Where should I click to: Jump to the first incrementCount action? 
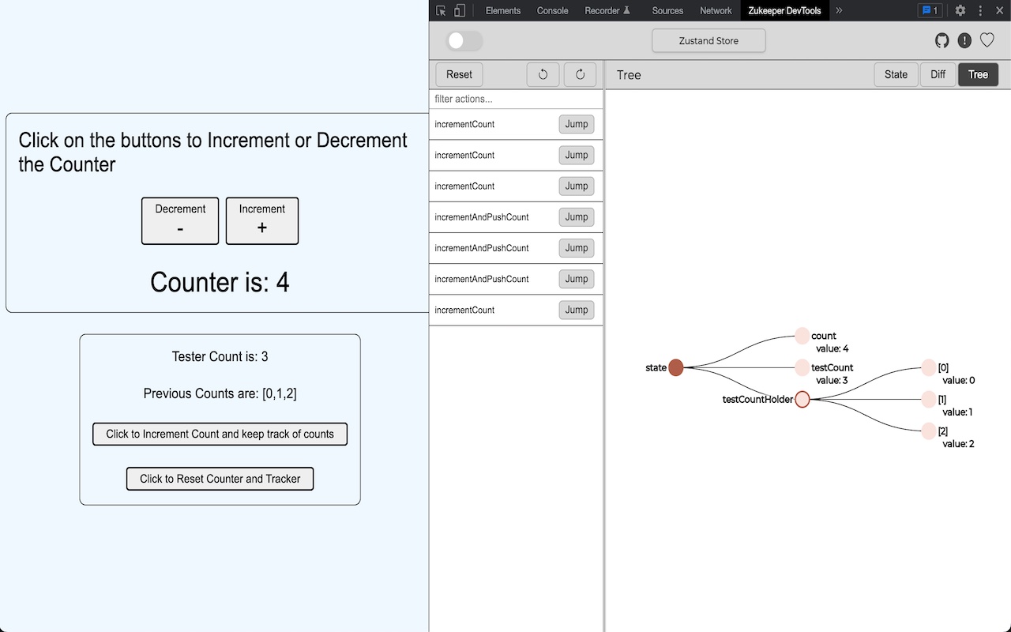pos(576,124)
